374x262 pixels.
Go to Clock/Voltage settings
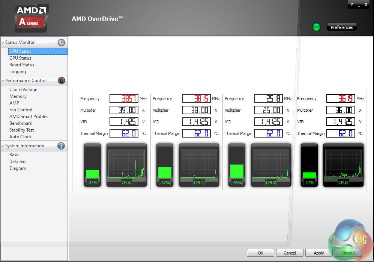click(23, 90)
